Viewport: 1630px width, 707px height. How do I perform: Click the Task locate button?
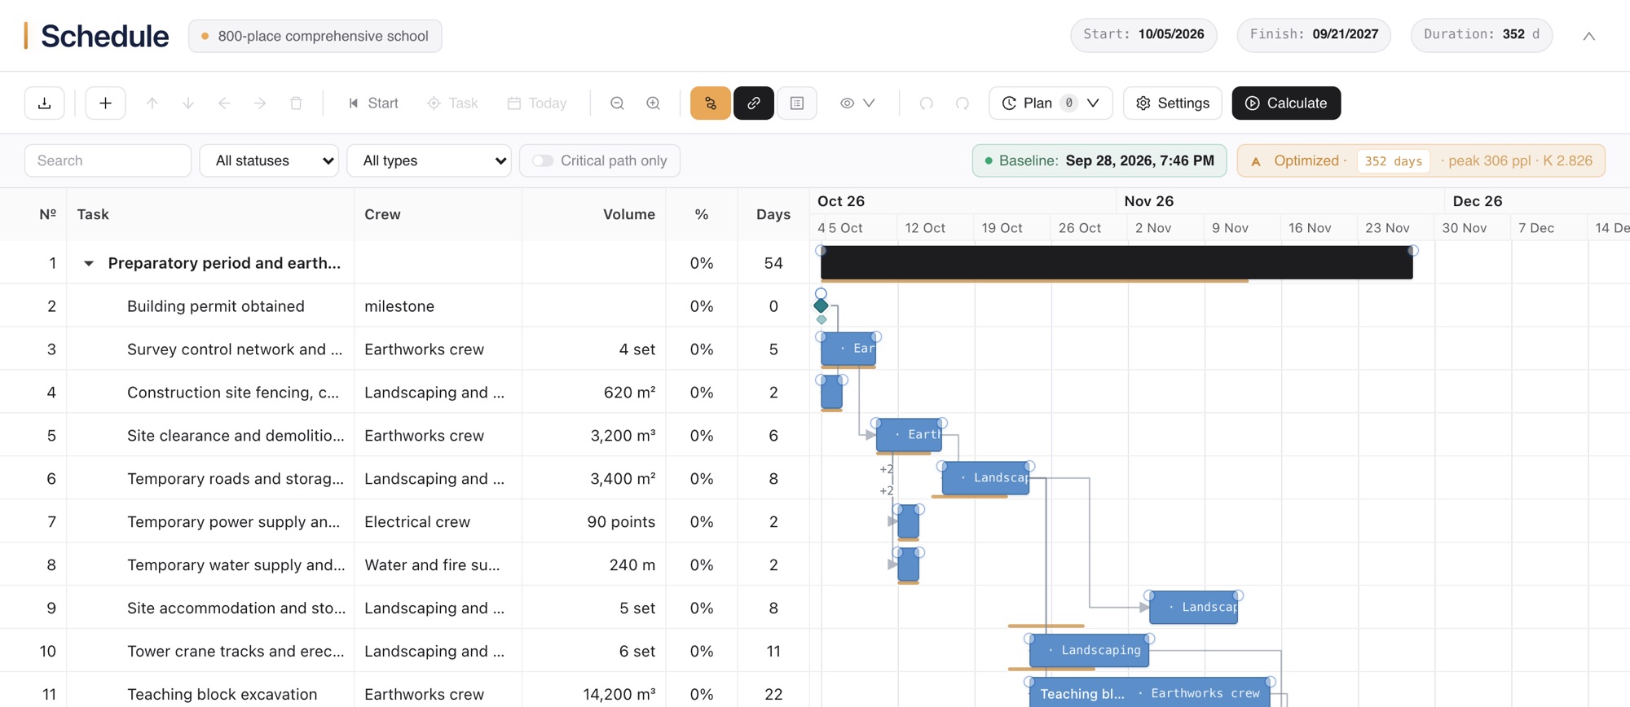point(453,103)
